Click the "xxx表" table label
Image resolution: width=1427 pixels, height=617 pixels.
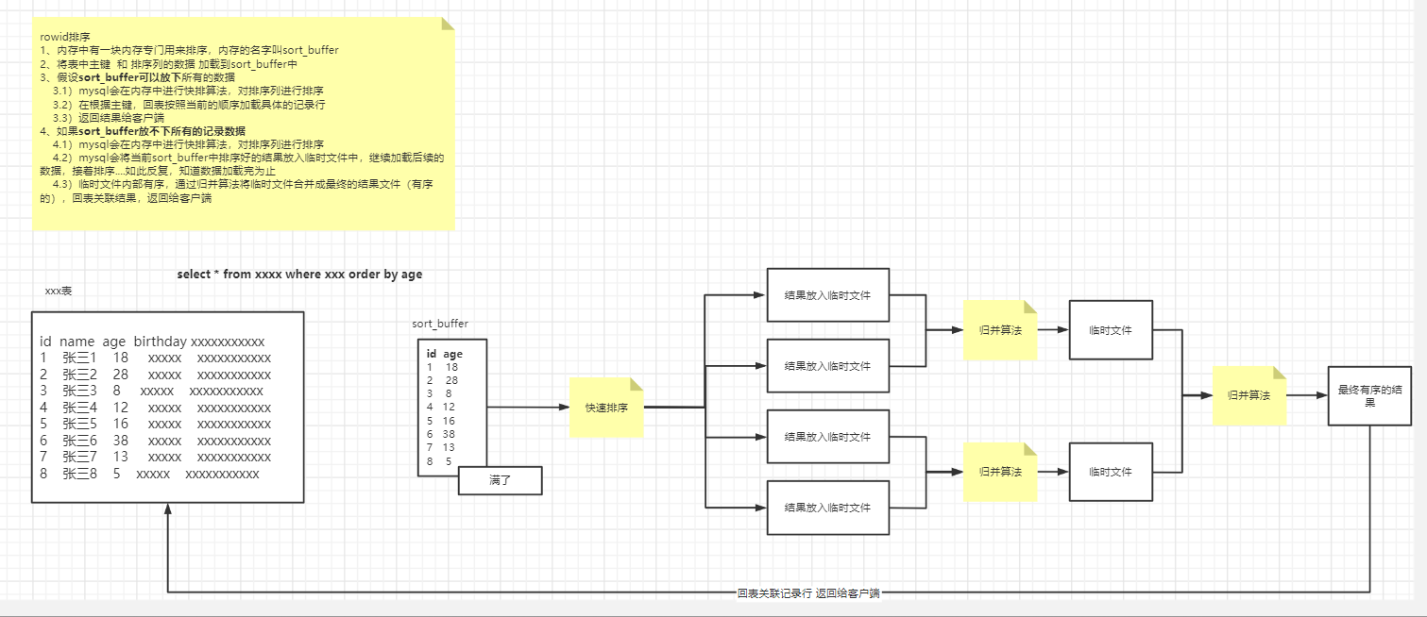pyautogui.click(x=59, y=292)
